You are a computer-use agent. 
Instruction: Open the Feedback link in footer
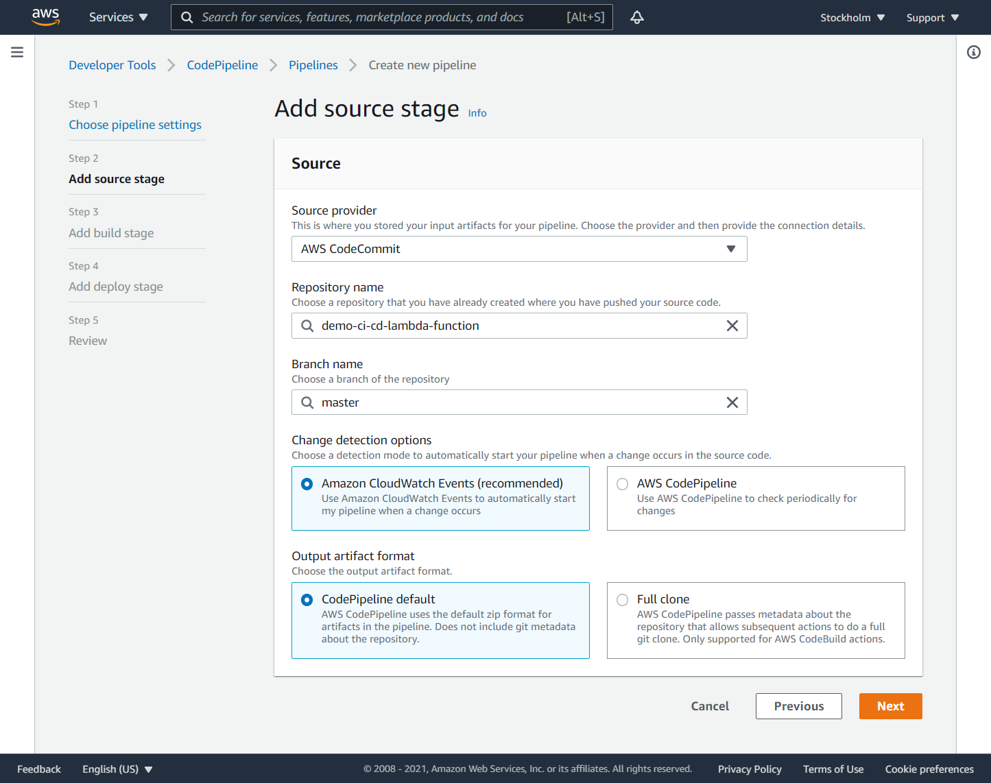point(39,769)
